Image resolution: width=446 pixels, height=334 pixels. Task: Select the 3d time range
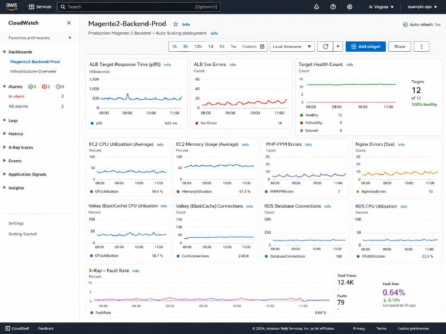point(222,46)
